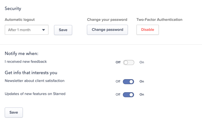Click the Change password button

(107, 30)
